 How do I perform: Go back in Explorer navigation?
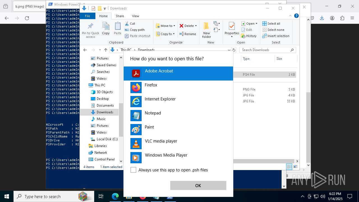pos(85,50)
